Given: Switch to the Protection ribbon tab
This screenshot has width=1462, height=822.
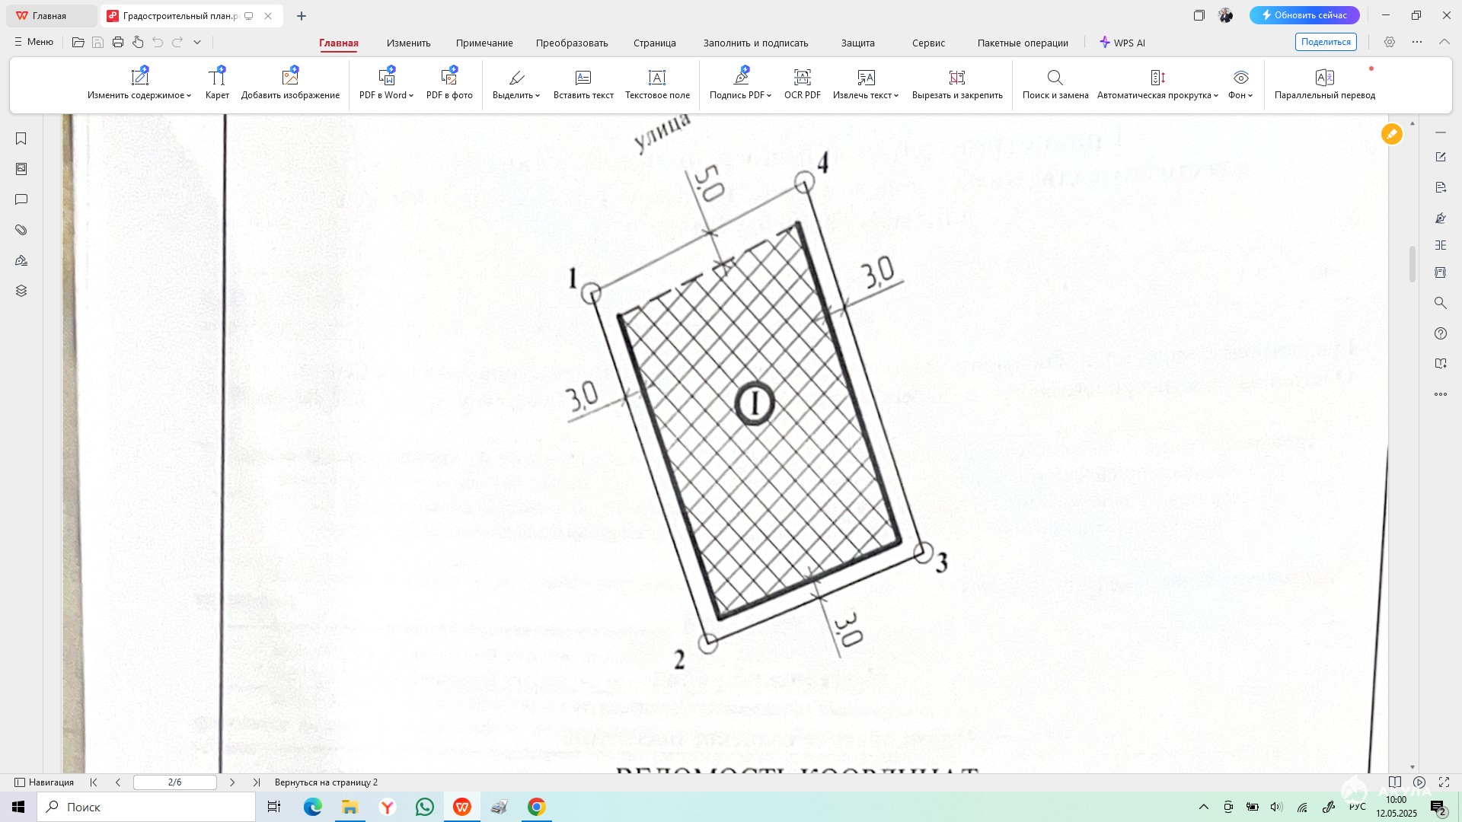Looking at the screenshot, I should pyautogui.click(x=857, y=43).
